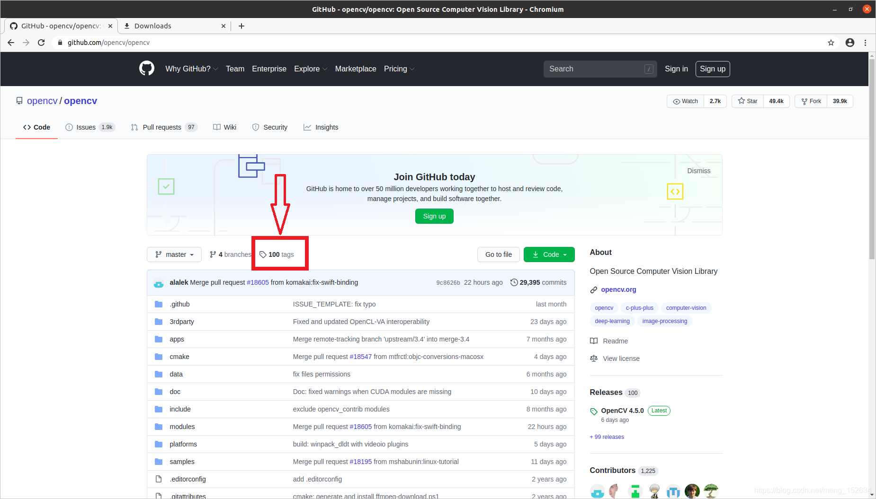View the 100 tags link
876x499 pixels.
point(277,254)
